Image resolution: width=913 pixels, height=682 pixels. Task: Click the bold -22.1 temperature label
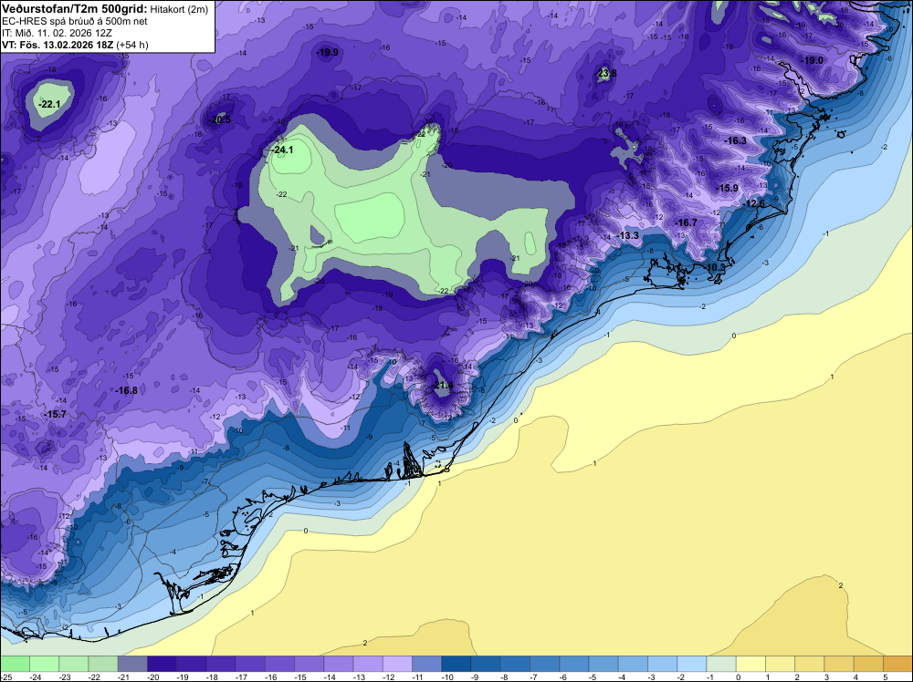click(49, 105)
